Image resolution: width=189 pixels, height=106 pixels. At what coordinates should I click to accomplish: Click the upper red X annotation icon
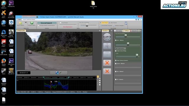107,63
